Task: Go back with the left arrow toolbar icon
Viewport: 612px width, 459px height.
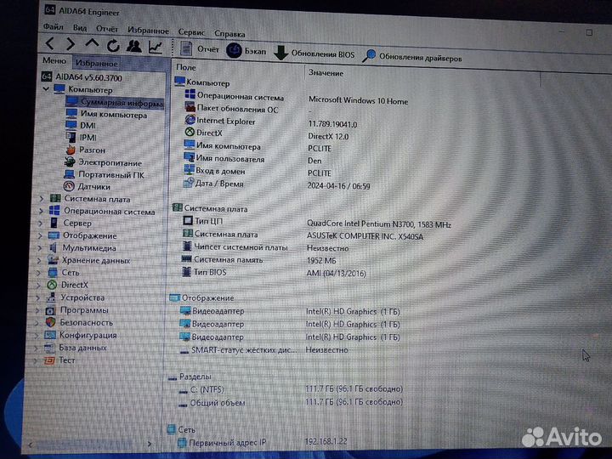Action: (50, 43)
